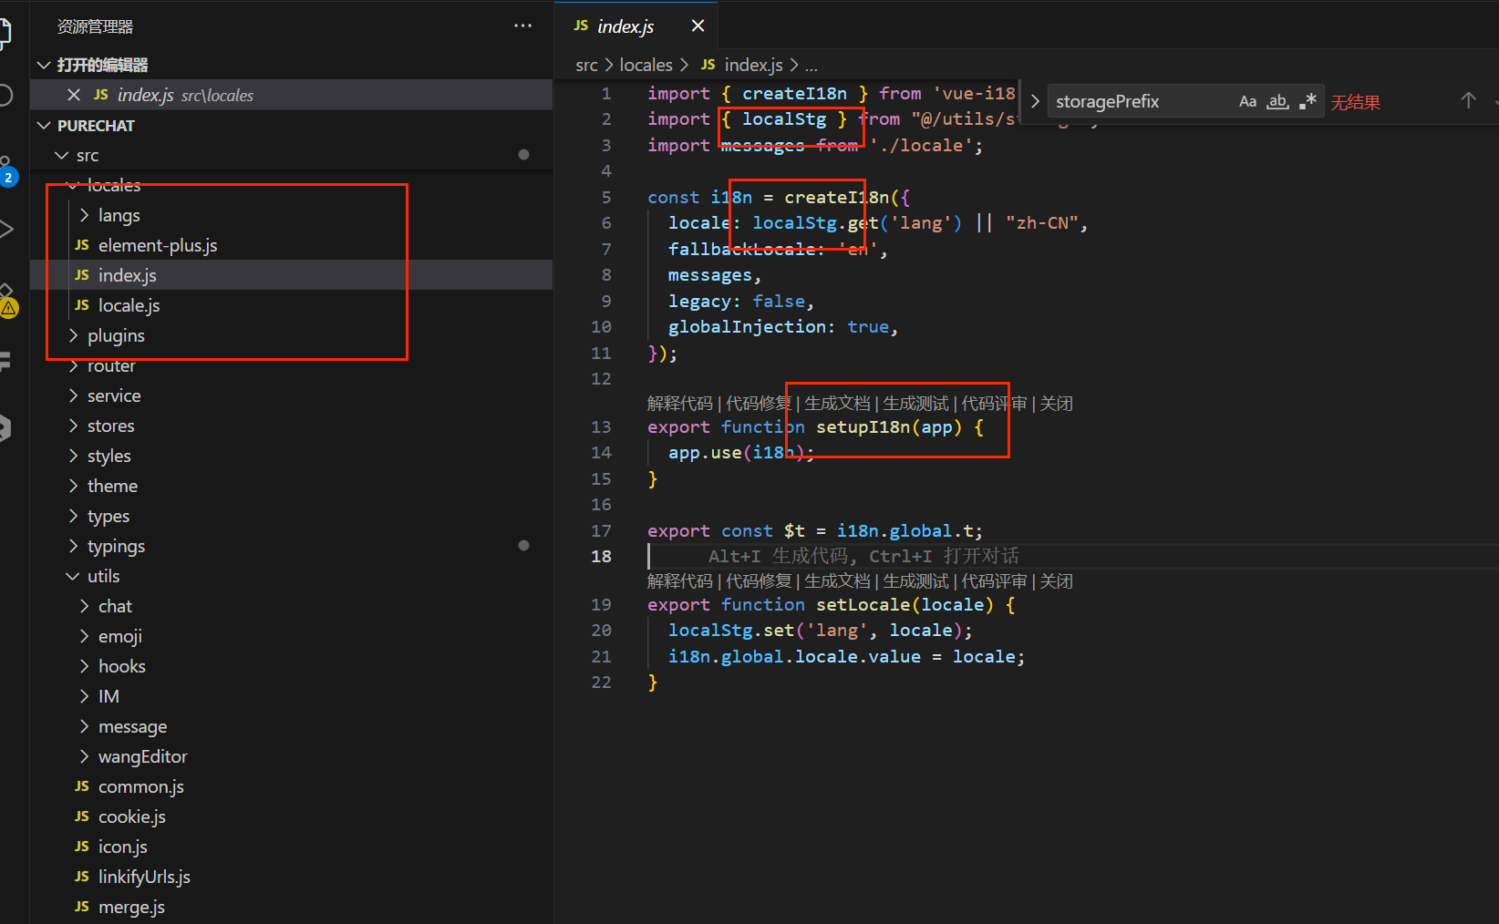The image size is (1499, 924).
Task: Click 生成文档 above setLocale function
Action: click(837, 580)
